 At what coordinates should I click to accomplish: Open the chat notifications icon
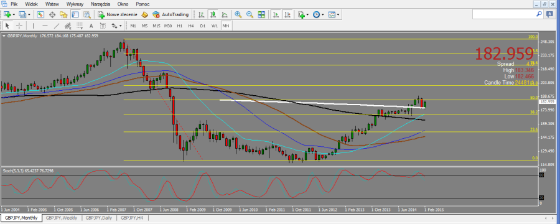549,14
